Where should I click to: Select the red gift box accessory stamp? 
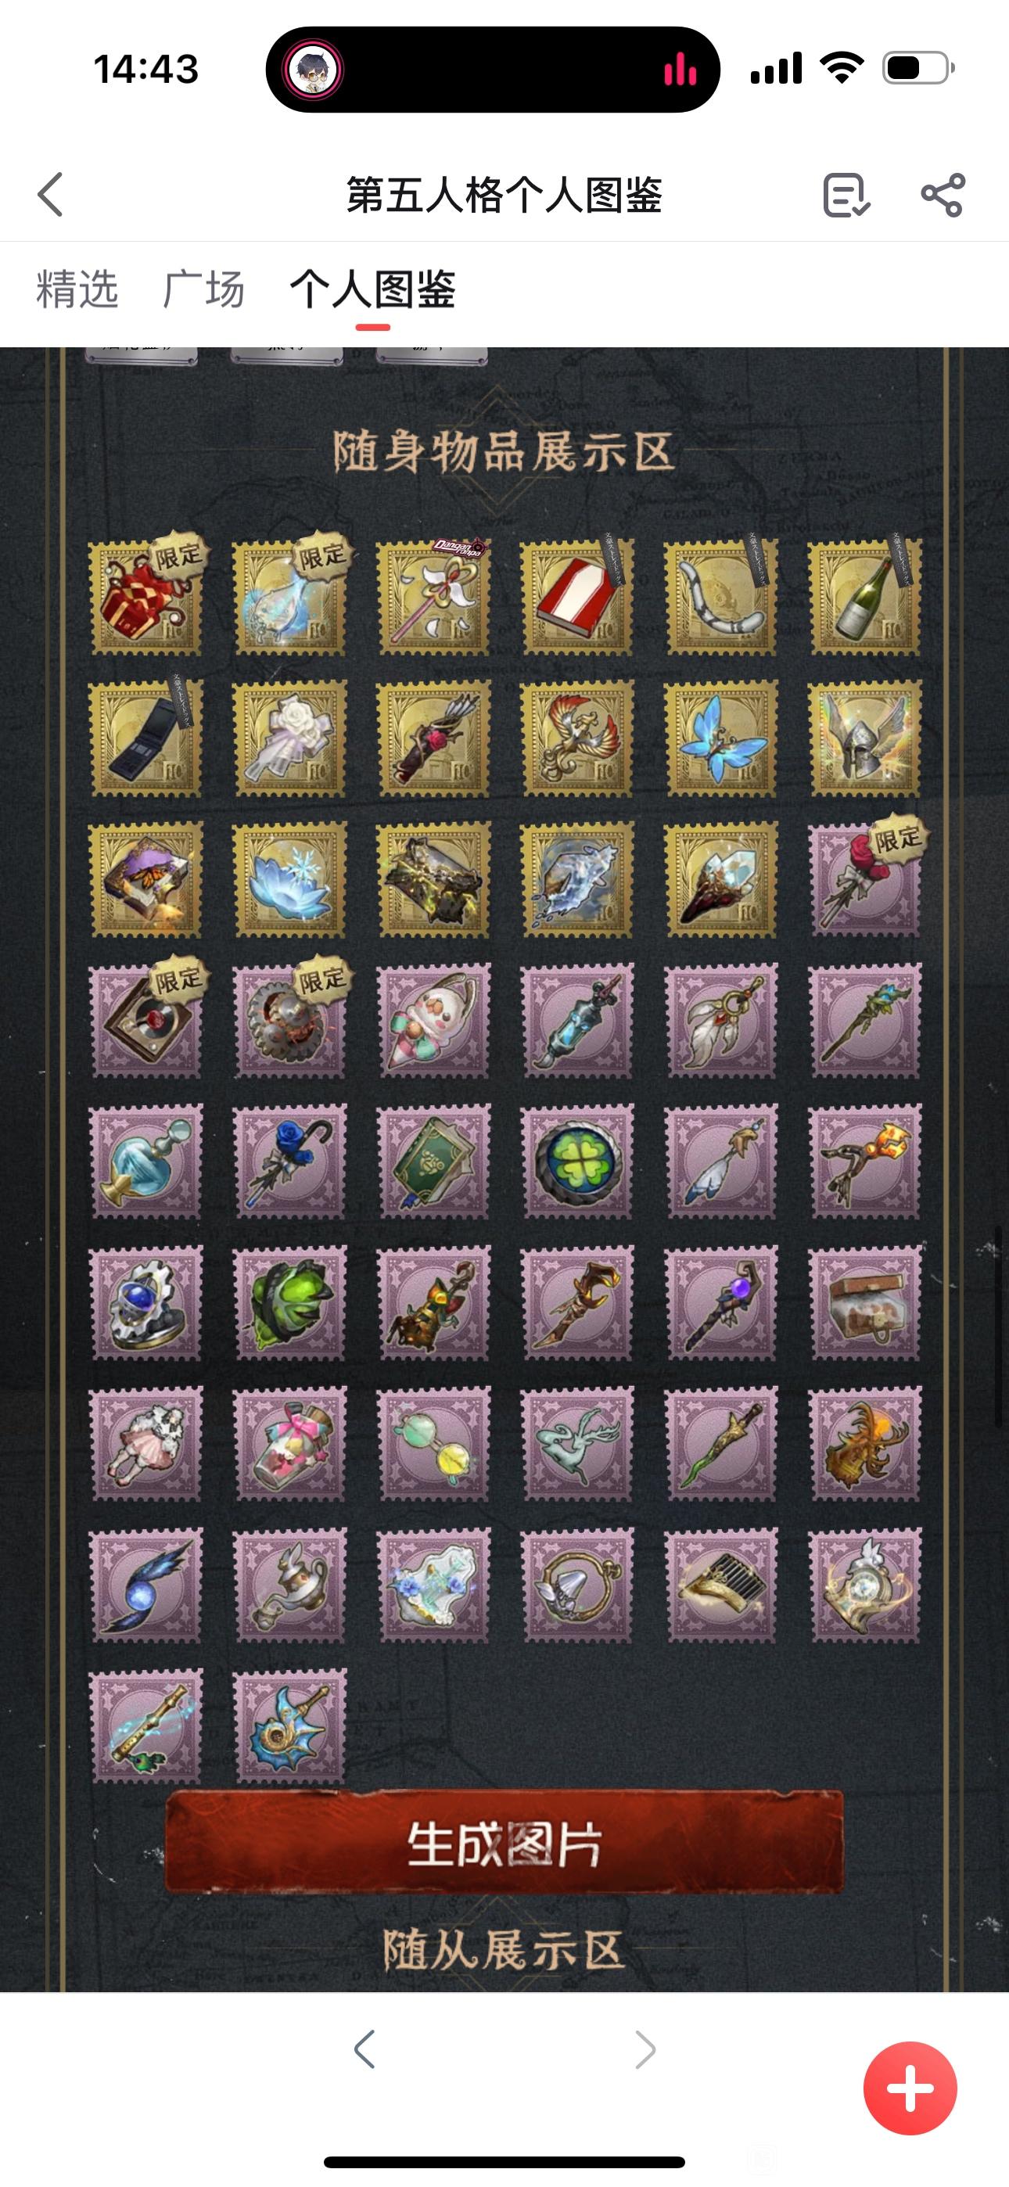(x=146, y=598)
